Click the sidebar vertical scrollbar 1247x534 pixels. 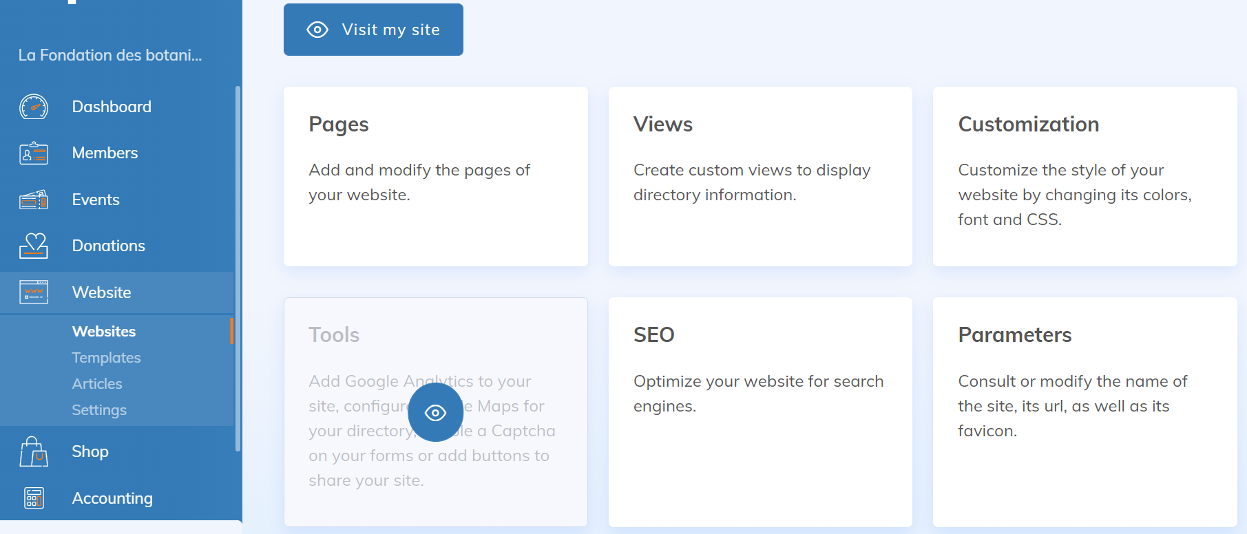[x=238, y=268]
